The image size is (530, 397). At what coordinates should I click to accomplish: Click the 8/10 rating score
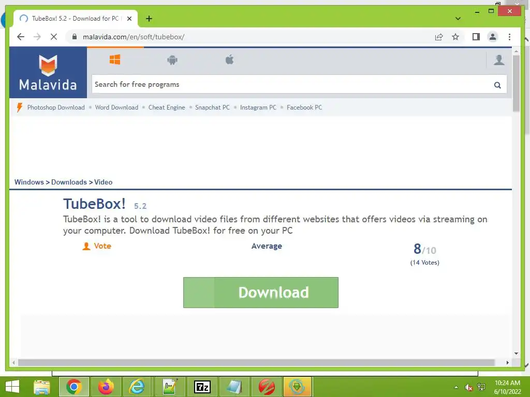click(425, 250)
